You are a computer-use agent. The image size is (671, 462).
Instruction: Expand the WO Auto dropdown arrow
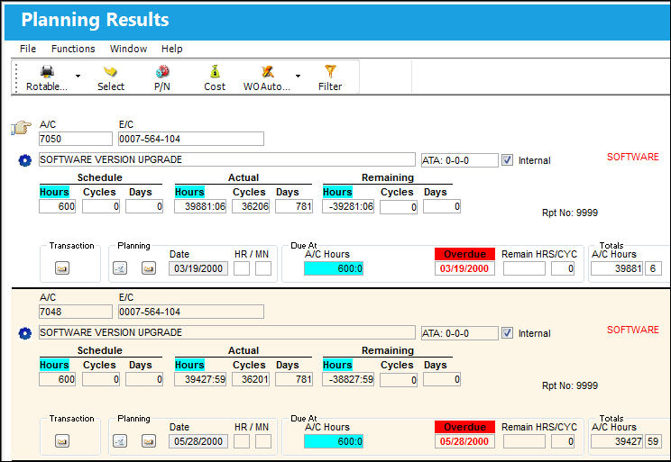point(298,76)
